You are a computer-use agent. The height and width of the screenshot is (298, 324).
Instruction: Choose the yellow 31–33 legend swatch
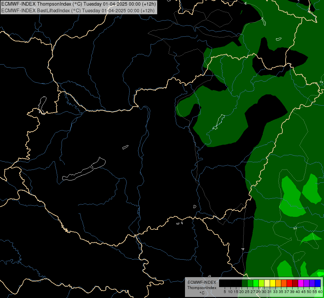coord(273,283)
